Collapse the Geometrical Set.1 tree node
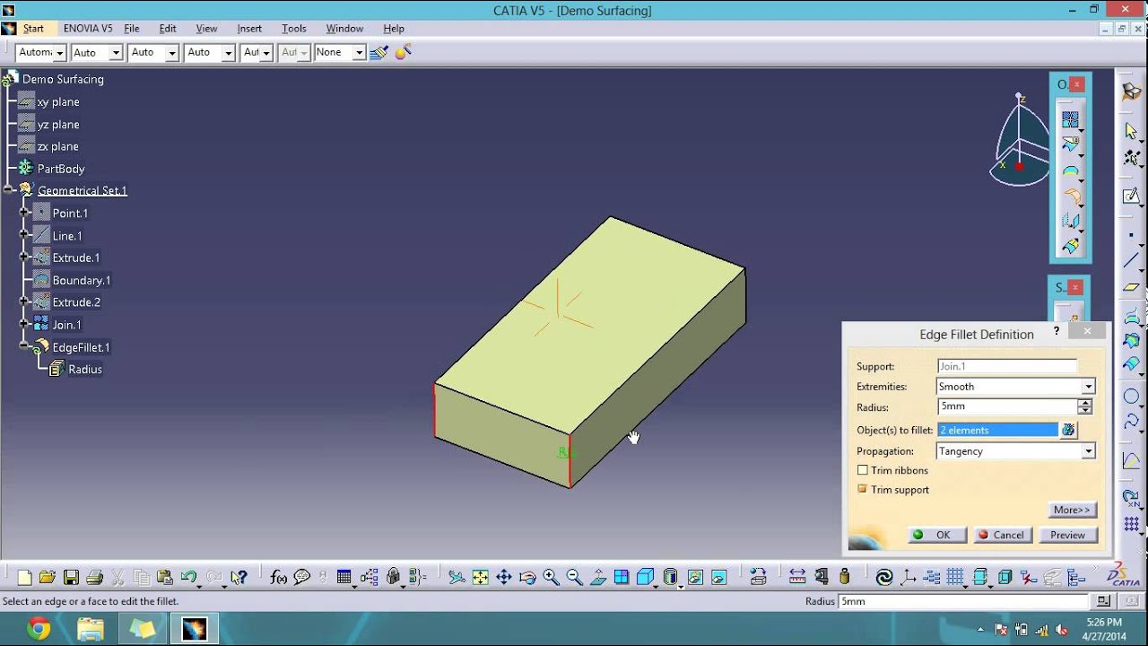This screenshot has height=646, width=1148. pos(8,190)
